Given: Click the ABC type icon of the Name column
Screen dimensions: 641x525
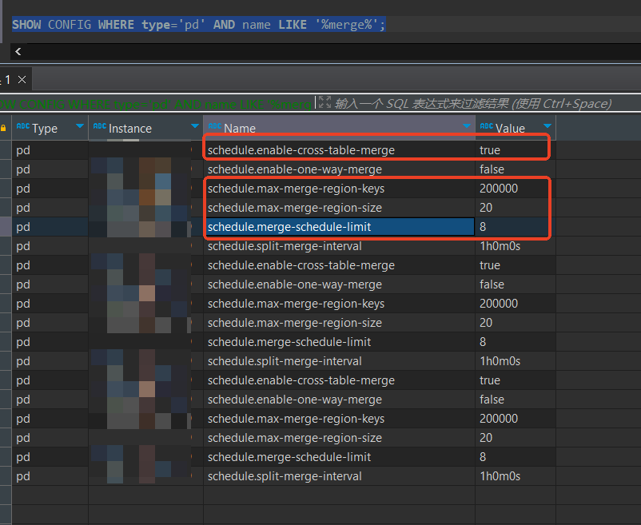Looking at the screenshot, I should 214,127.
